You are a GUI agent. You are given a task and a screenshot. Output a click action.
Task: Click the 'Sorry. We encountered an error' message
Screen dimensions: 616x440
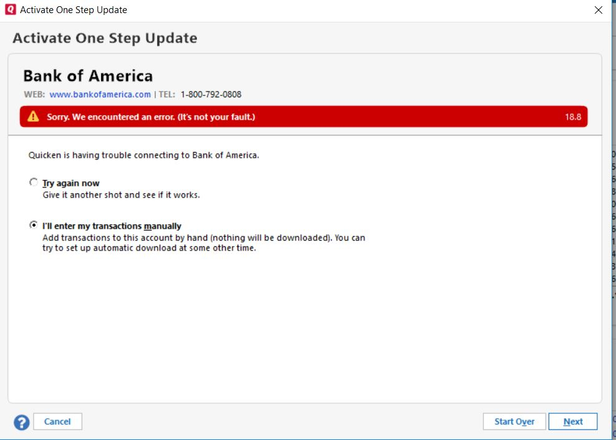point(151,117)
